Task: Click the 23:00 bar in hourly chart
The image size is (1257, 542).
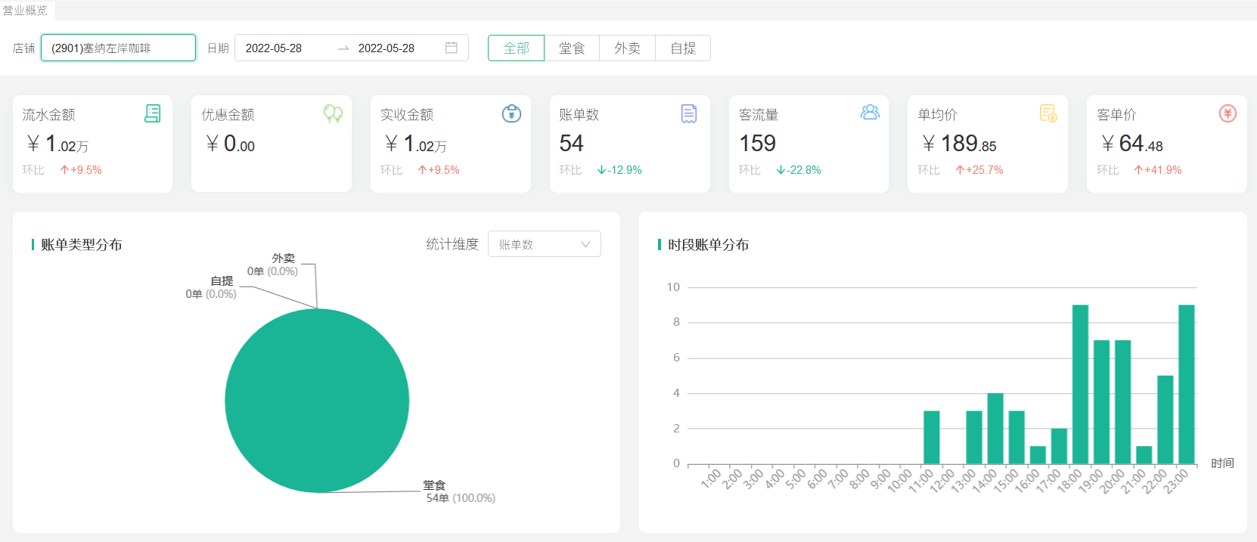Action: [x=1186, y=384]
